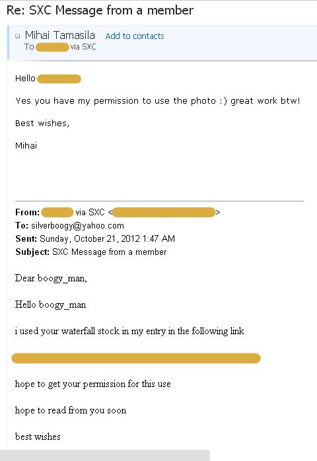Click the hope to get your permission line
This screenshot has width=317, height=461.
tap(93, 384)
